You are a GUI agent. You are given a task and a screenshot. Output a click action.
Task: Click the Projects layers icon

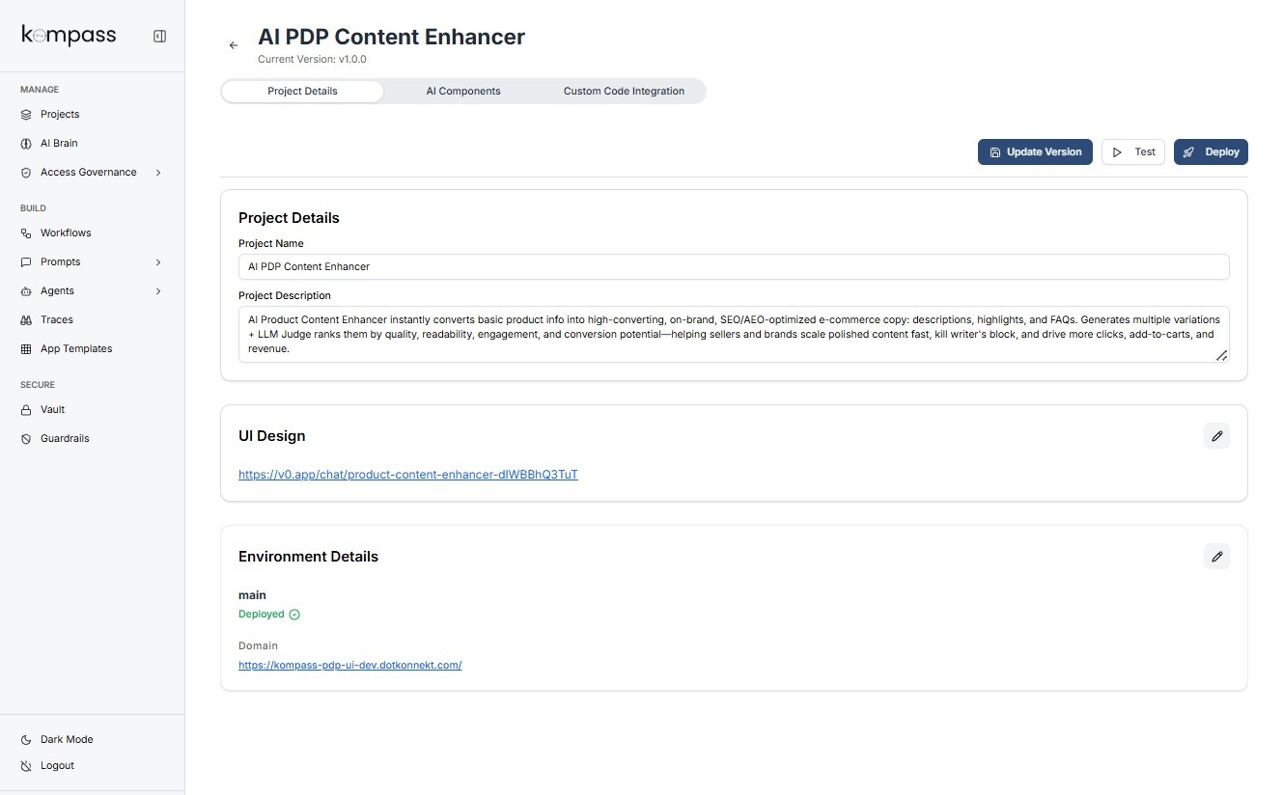coord(26,115)
